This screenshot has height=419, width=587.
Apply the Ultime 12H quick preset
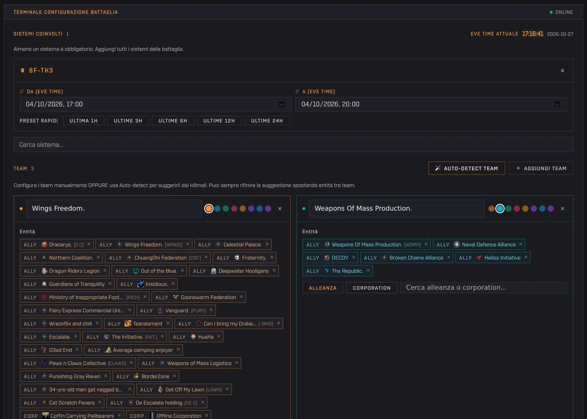pos(219,121)
